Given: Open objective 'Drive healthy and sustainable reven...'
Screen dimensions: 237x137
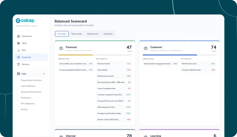Looking at the screenshot, I should click(76, 64).
